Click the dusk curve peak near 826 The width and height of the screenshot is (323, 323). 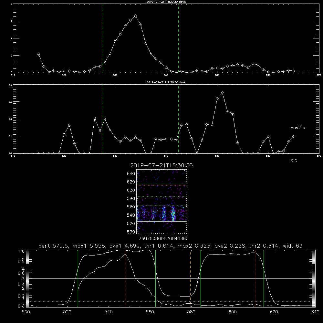[95, 118]
